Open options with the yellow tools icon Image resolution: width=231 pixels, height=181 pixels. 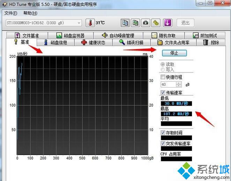coord(156,23)
